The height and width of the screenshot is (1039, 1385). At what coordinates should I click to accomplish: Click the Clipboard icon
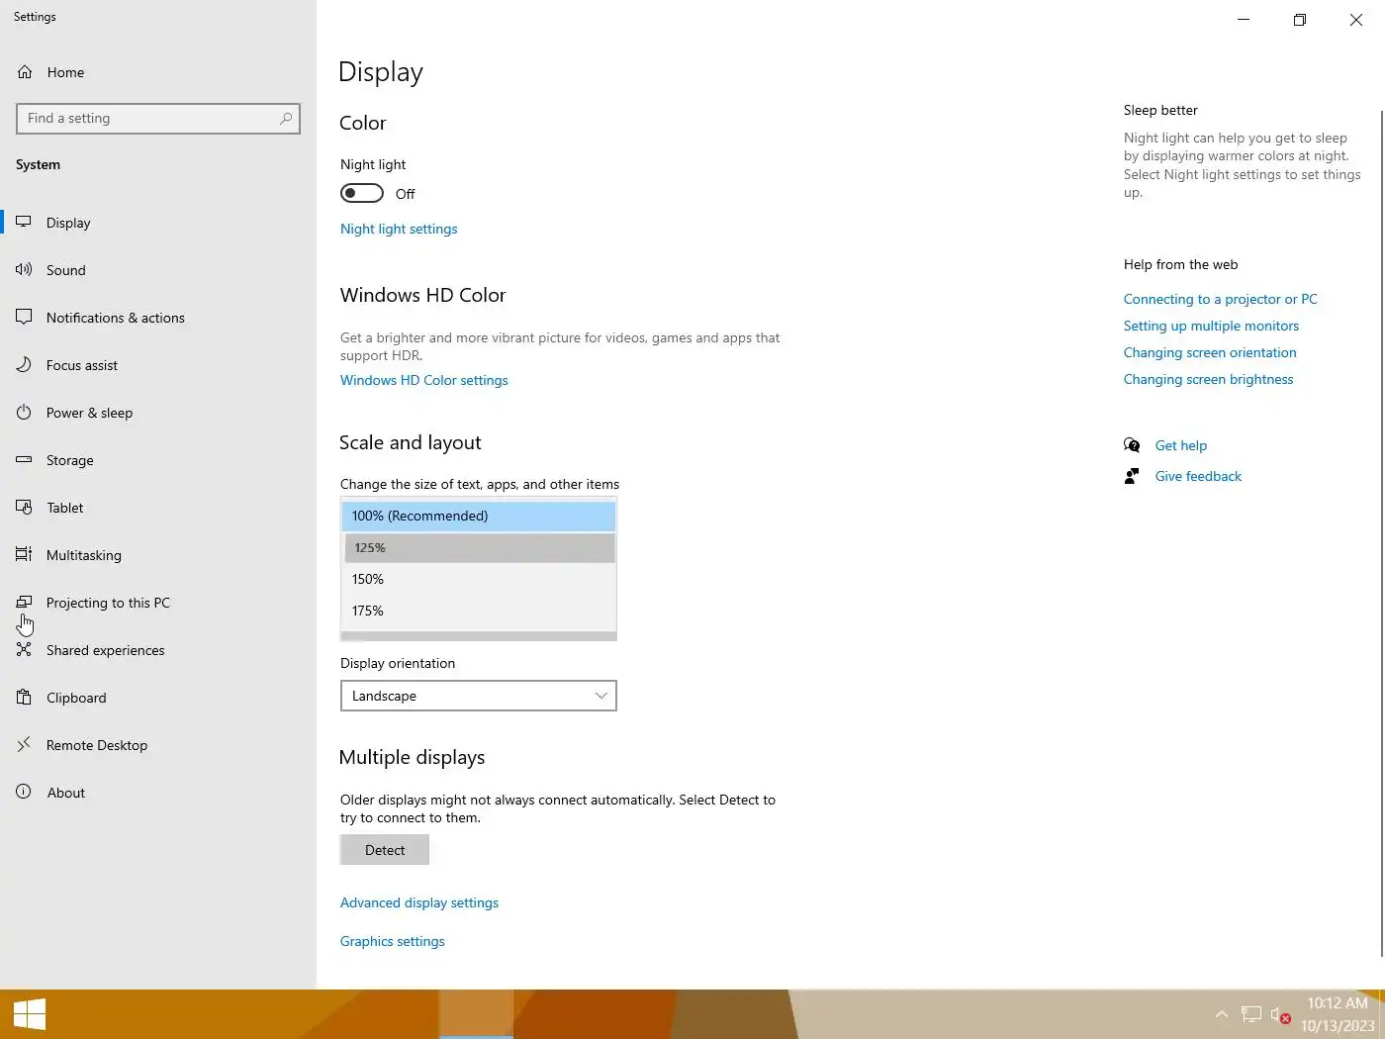[x=24, y=697]
